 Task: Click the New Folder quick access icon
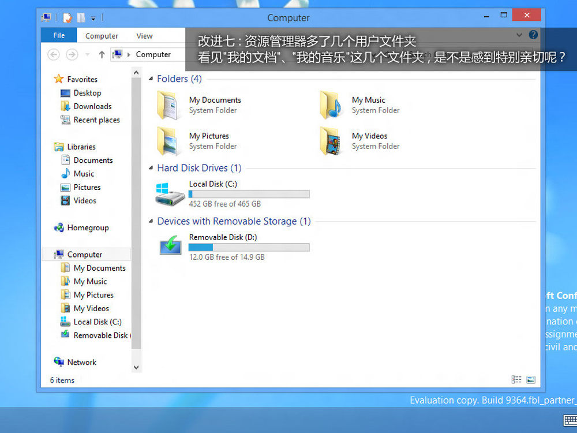click(x=81, y=18)
